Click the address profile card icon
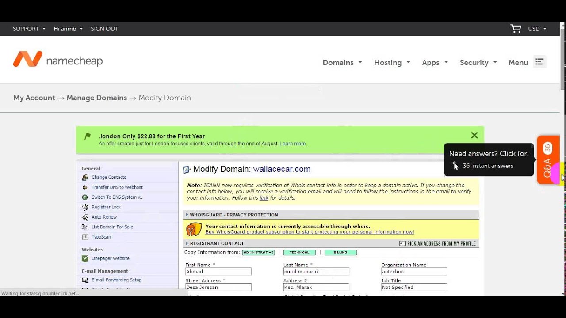 (402, 243)
